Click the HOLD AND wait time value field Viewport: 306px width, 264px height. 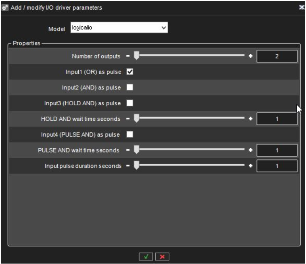point(277,119)
